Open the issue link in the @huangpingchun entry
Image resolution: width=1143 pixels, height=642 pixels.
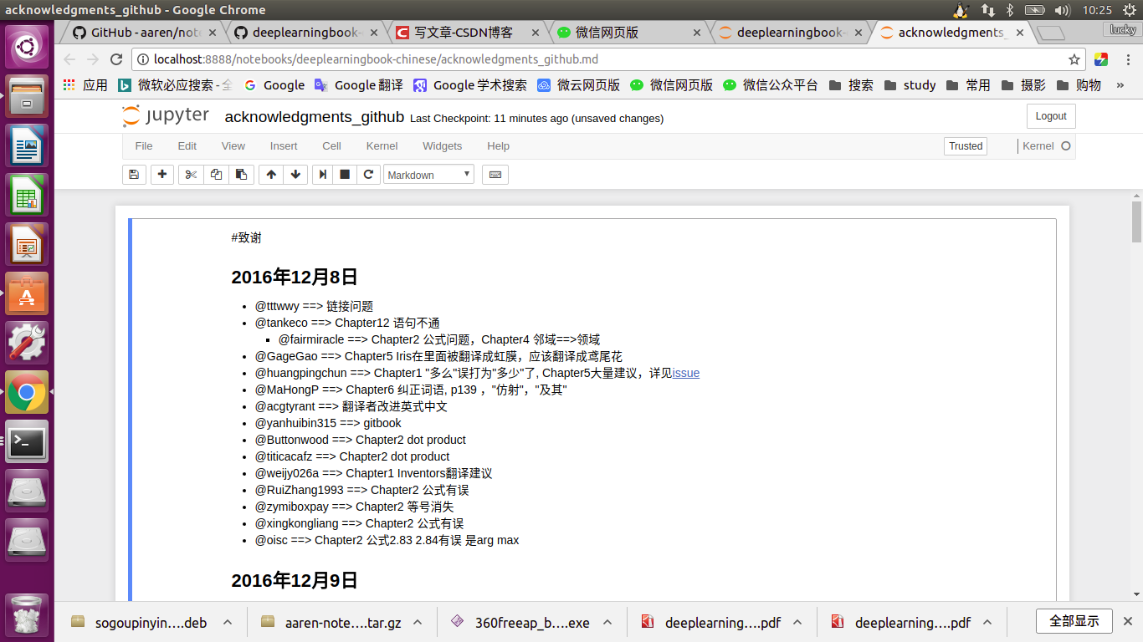pyautogui.click(x=686, y=373)
